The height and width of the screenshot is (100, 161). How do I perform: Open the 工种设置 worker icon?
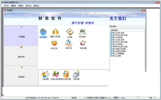click(45, 74)
